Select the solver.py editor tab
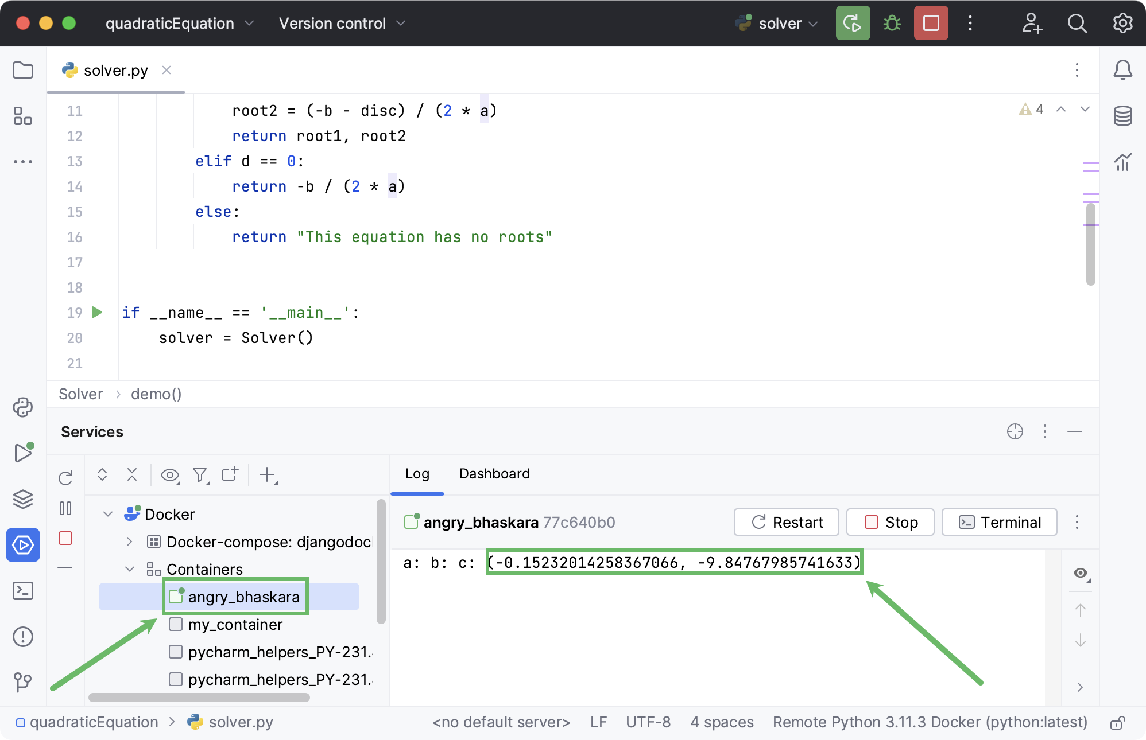 (x=115, y=70)
